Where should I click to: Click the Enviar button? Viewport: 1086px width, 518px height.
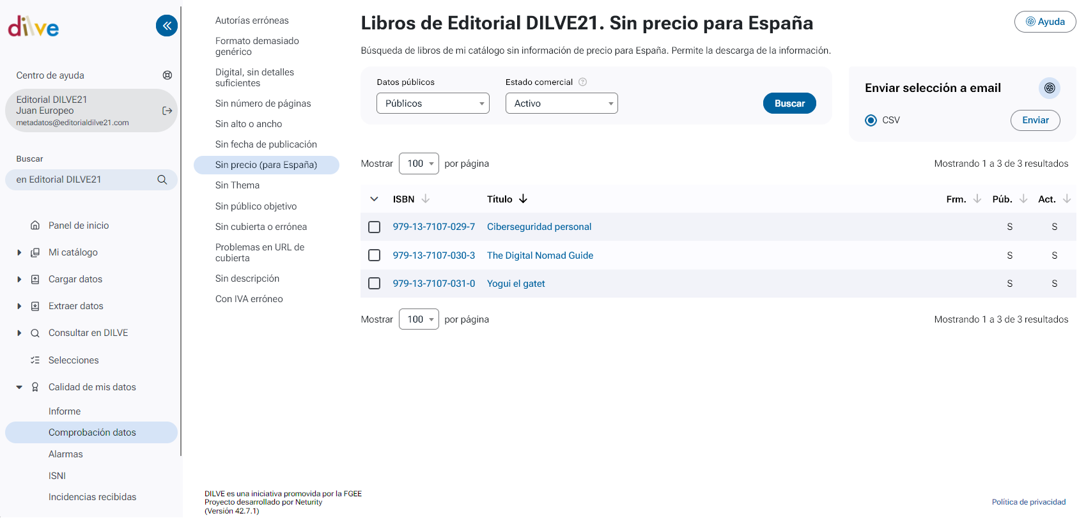[1035, 120]
